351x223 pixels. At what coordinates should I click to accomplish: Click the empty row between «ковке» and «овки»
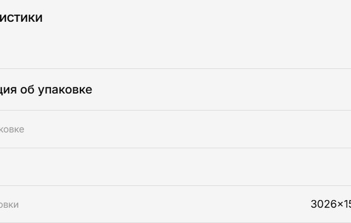pos(175,166)
